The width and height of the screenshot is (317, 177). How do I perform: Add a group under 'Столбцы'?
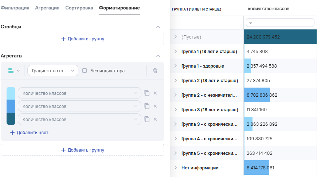pyautogui.click(x=82, y=39)
